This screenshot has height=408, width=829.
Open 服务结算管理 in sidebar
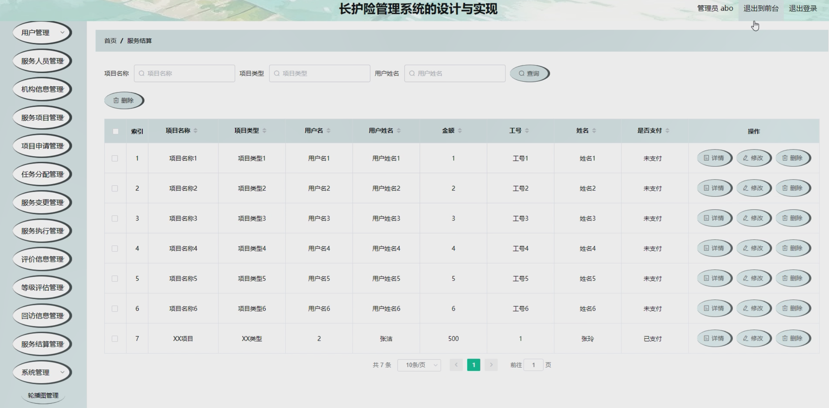42,344
